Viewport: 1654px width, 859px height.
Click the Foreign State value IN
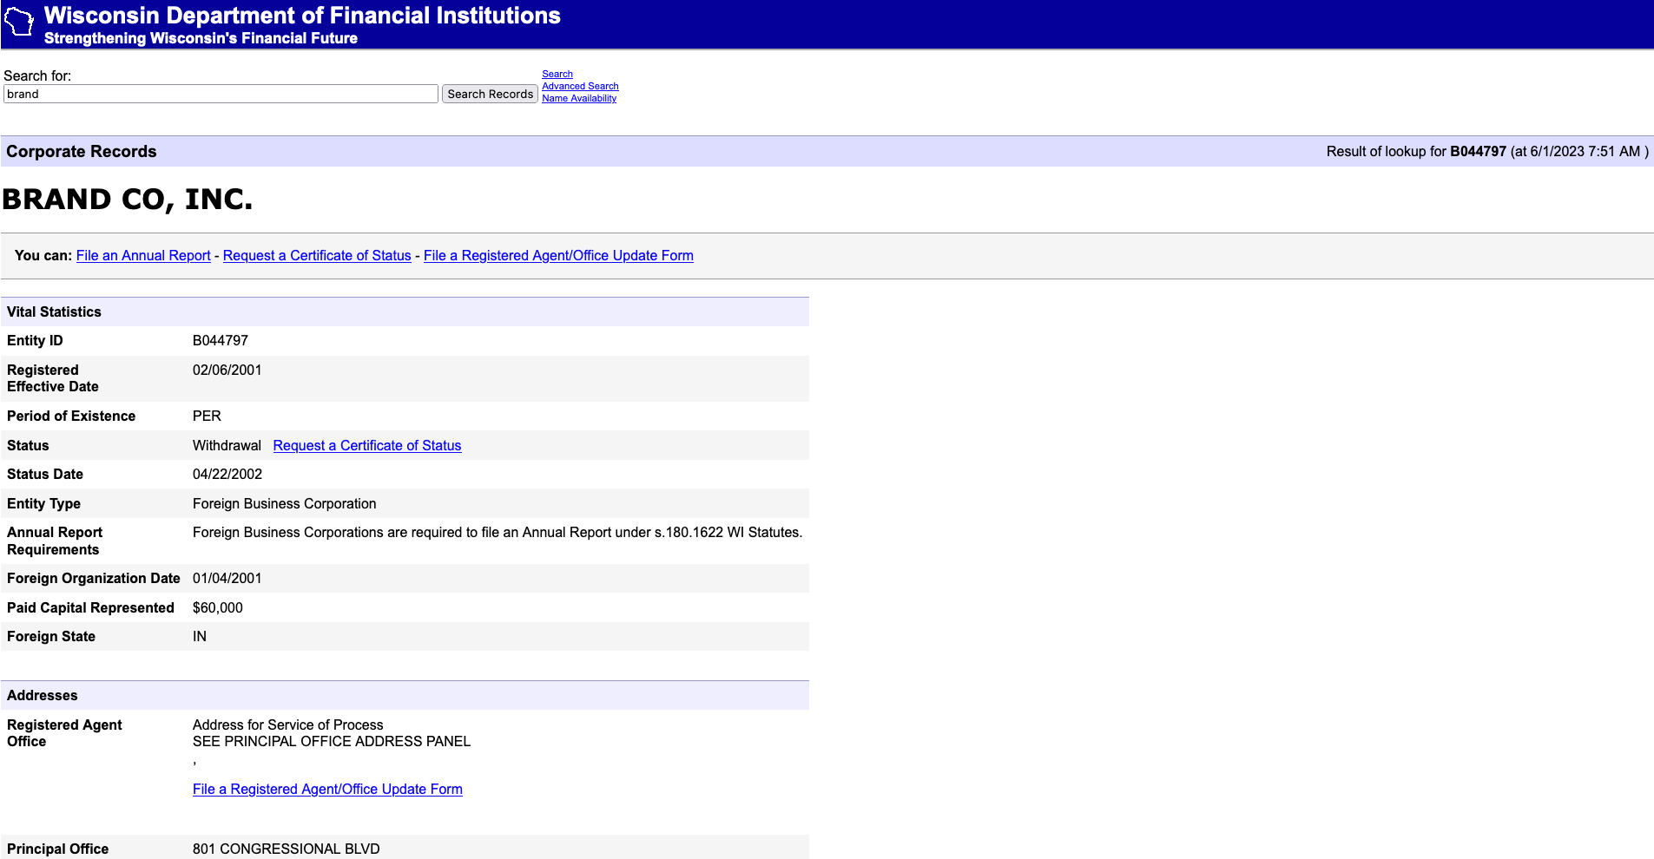tap(200, 636)
